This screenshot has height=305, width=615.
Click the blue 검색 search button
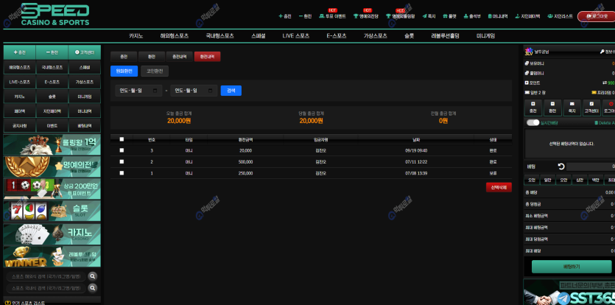[231, 91]
